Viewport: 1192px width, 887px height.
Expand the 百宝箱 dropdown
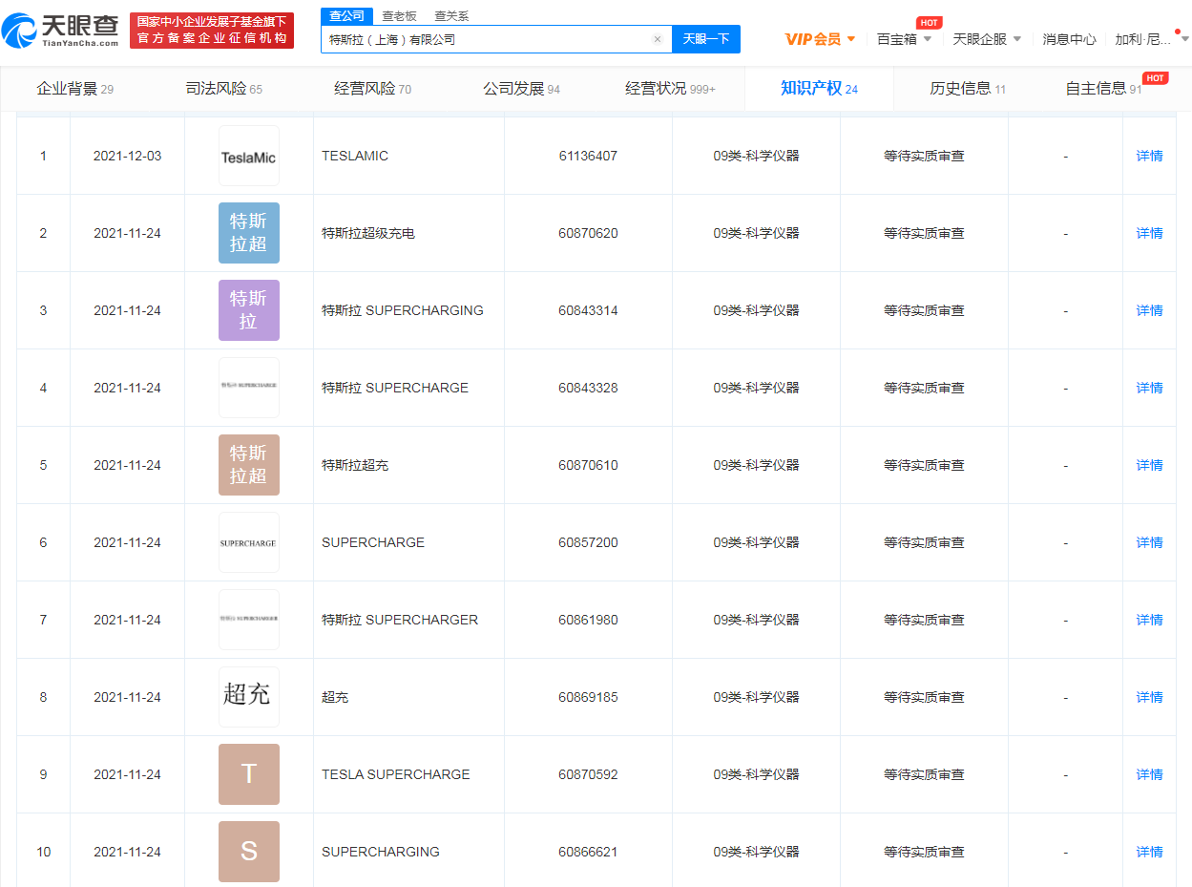click(x=905, y=39)
